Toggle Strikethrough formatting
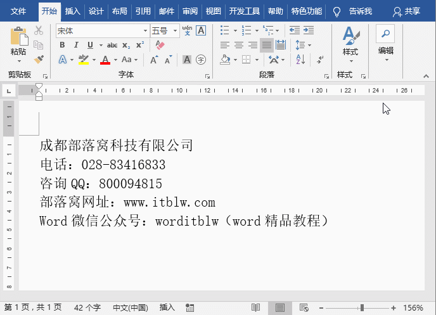 [x=112, y=45]
